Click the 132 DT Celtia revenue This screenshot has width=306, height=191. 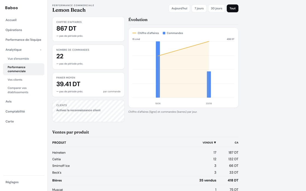(233, 159)
